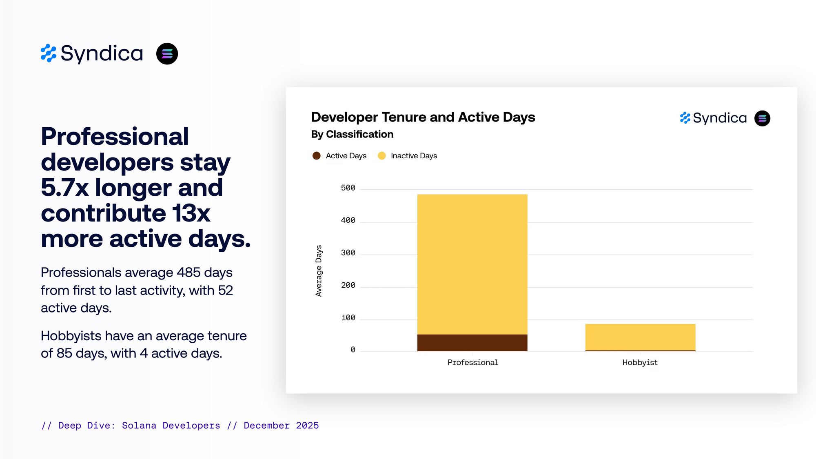The width and height of the screenshot is (816, 459).
Task: Click the 500 y-axis tick label
Action: 348,188
